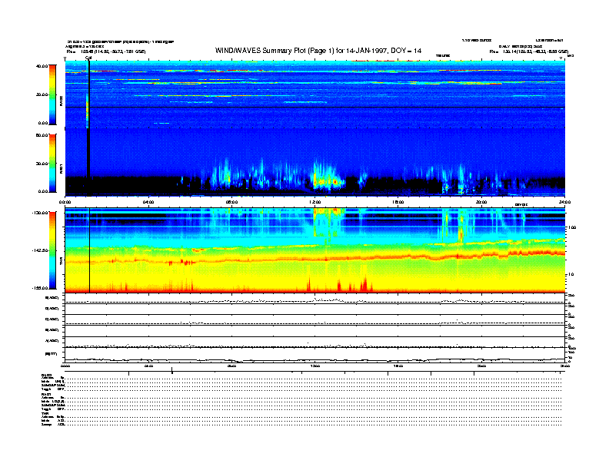Screen dimensions: 609x470
Task: Click the 40.00 label on RAD2 scale
Action: 42,66
